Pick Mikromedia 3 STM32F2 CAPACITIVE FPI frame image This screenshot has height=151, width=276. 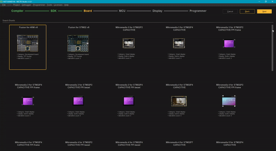pyautogui.click(x=229, y=43)
